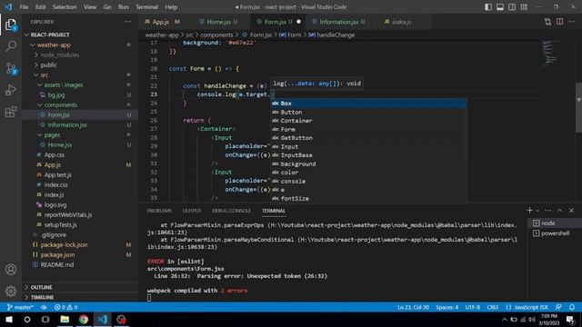Open the File menu
The height and width of the screenshot is (327, 582).
24,7
